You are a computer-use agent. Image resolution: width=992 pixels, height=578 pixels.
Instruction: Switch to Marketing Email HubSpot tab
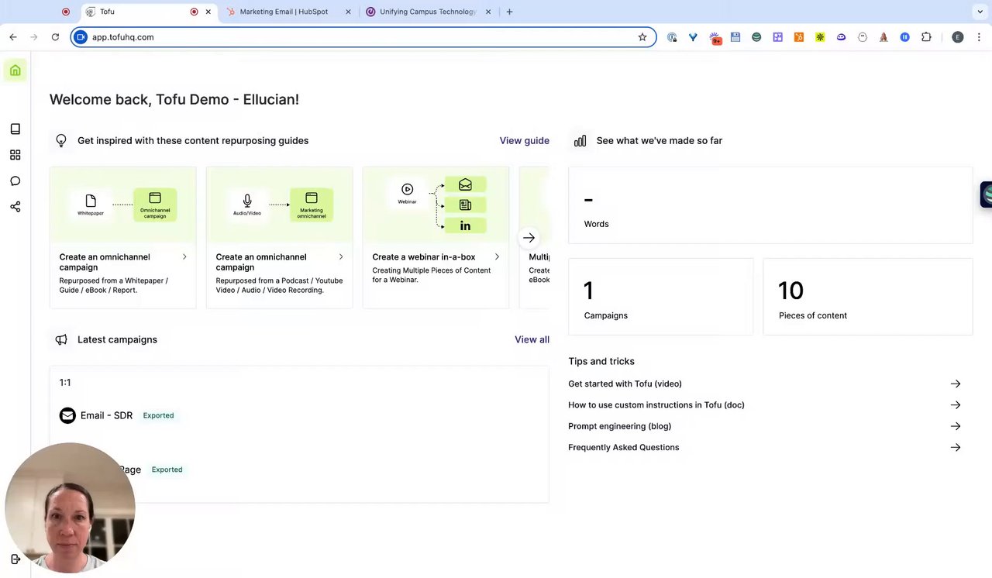(x=284, y=12)
